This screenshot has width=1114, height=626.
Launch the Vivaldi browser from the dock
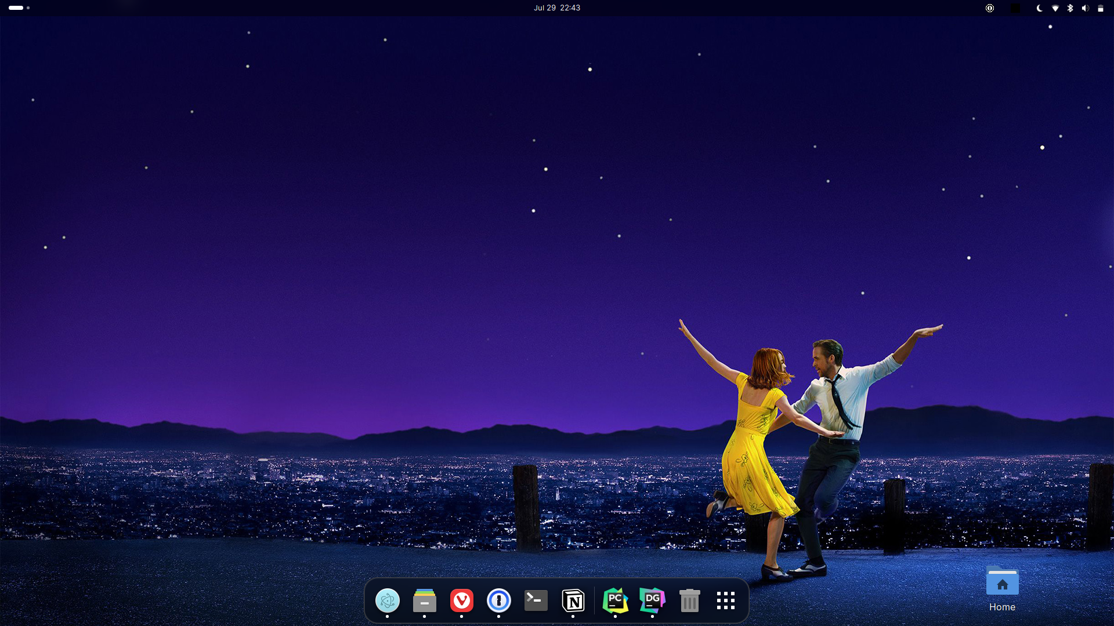[x=461, y=600]
